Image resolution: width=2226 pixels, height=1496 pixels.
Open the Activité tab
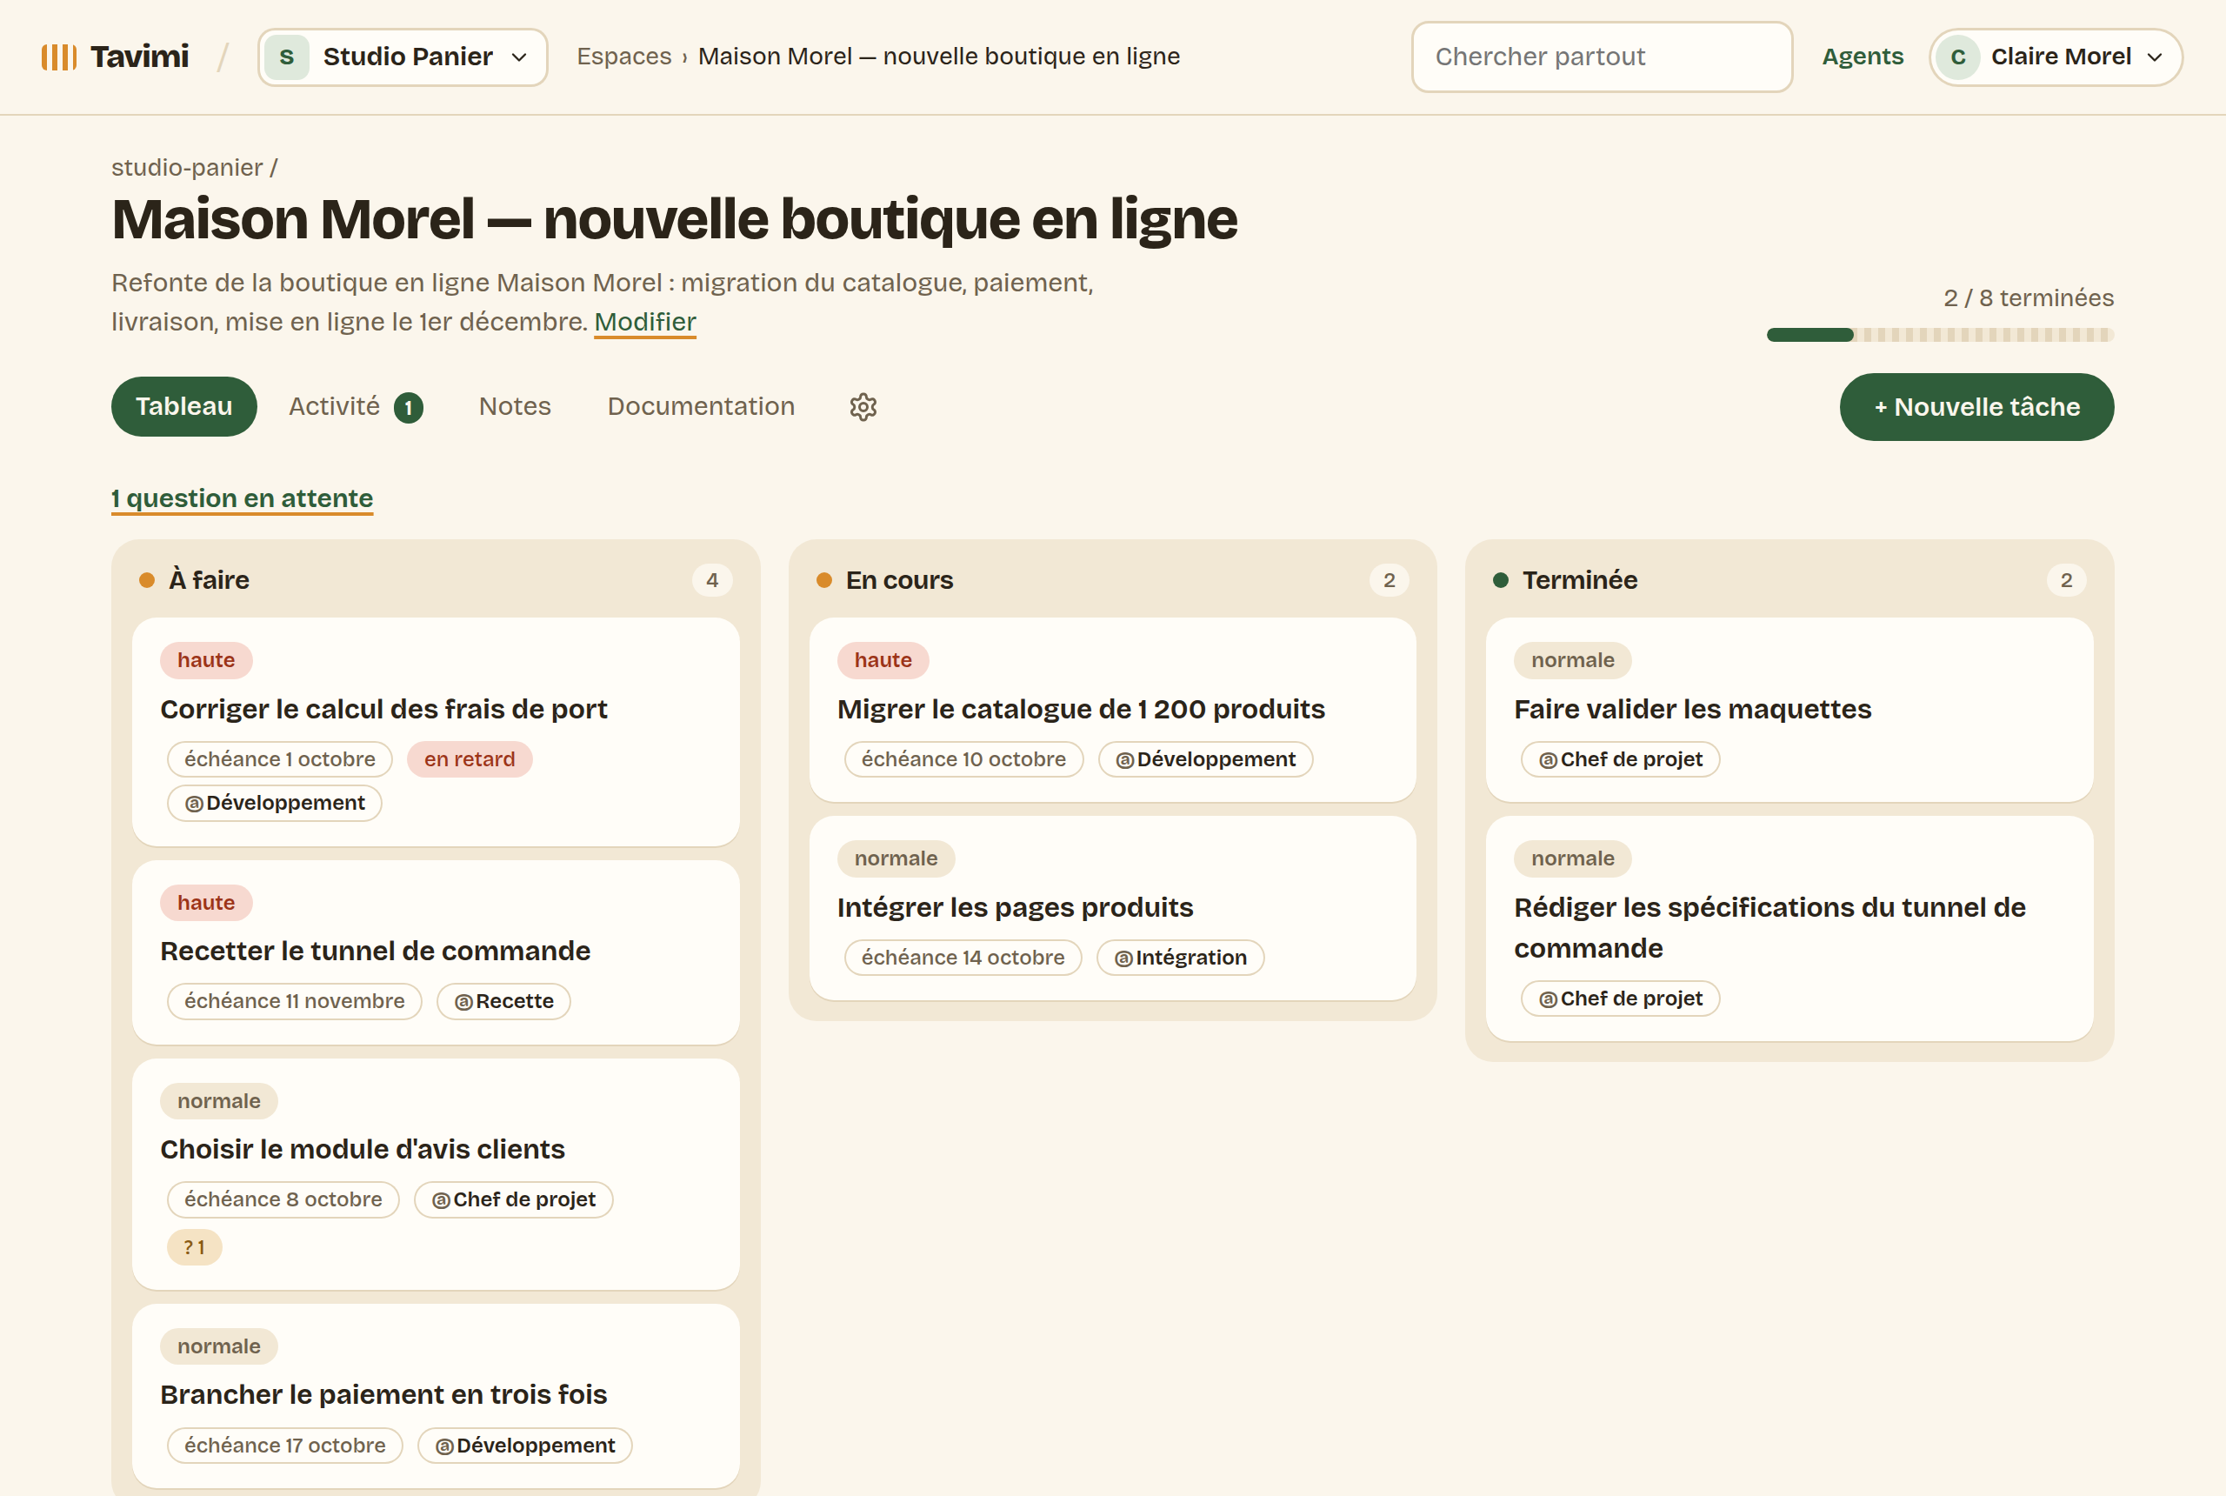coord(355,406)
